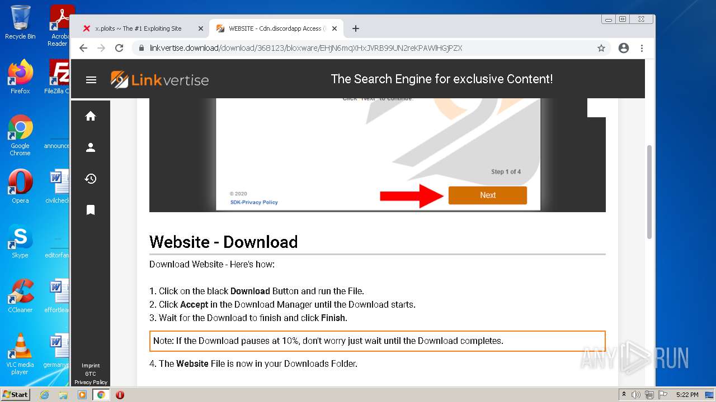Click the 'Step 1 of 4' text
This screenshot has height=402, width=716.
(506, 171)
